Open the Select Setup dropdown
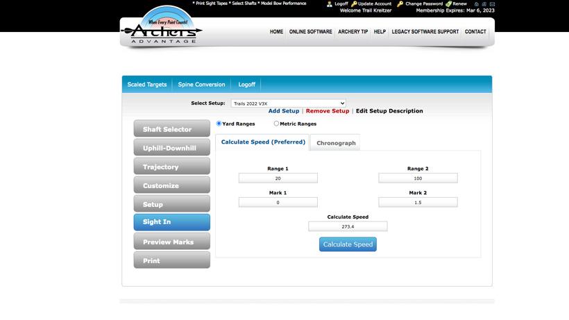Screen dimensions: 569x320 [x=288, y=103]
